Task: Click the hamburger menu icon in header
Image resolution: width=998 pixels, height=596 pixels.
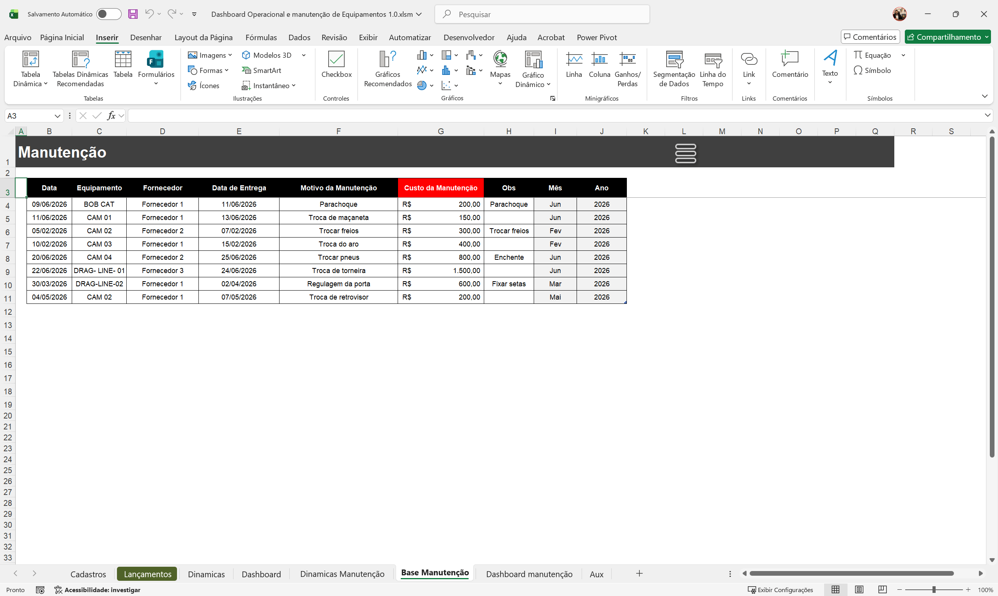Action: pyautogui.click(x=685, y=153)
